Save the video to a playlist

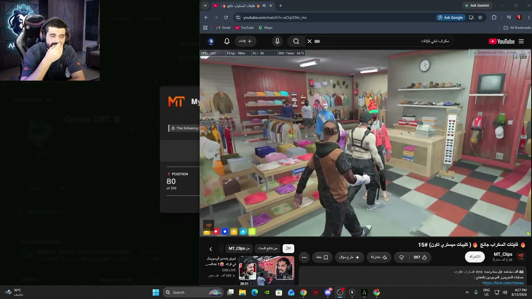point(322,257)
